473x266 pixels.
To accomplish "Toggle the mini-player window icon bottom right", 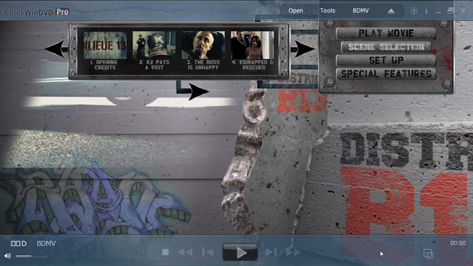I will point(428,254).
